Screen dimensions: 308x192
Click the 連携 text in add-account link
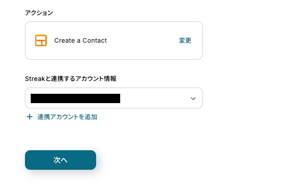pyautogui.click(x=43, y=117)
